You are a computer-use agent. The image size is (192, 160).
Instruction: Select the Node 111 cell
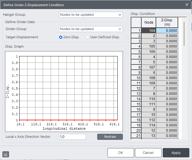(149, 104)
